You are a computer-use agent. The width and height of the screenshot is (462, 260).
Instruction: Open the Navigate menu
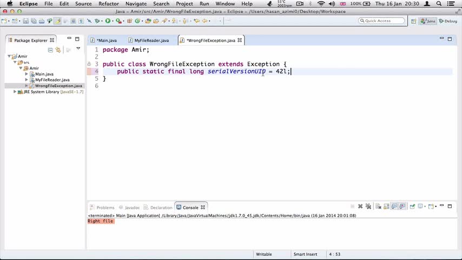(x=136, y=4)
